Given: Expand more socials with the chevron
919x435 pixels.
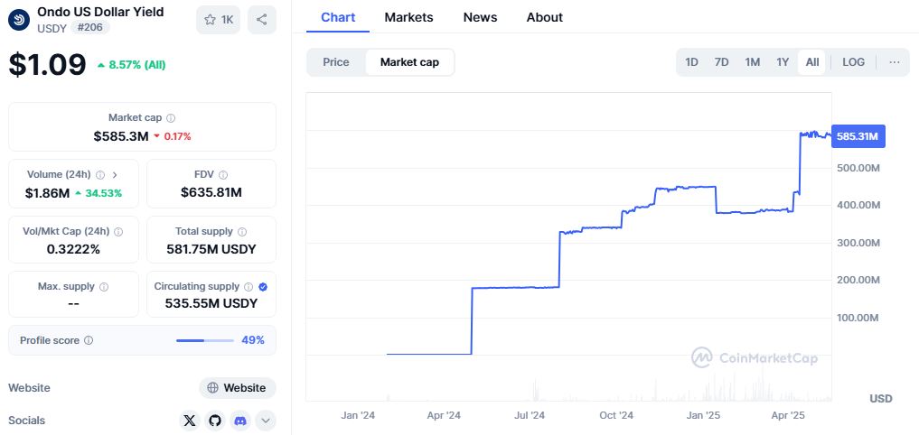Looking at the screenshot, I should point(266,421).
